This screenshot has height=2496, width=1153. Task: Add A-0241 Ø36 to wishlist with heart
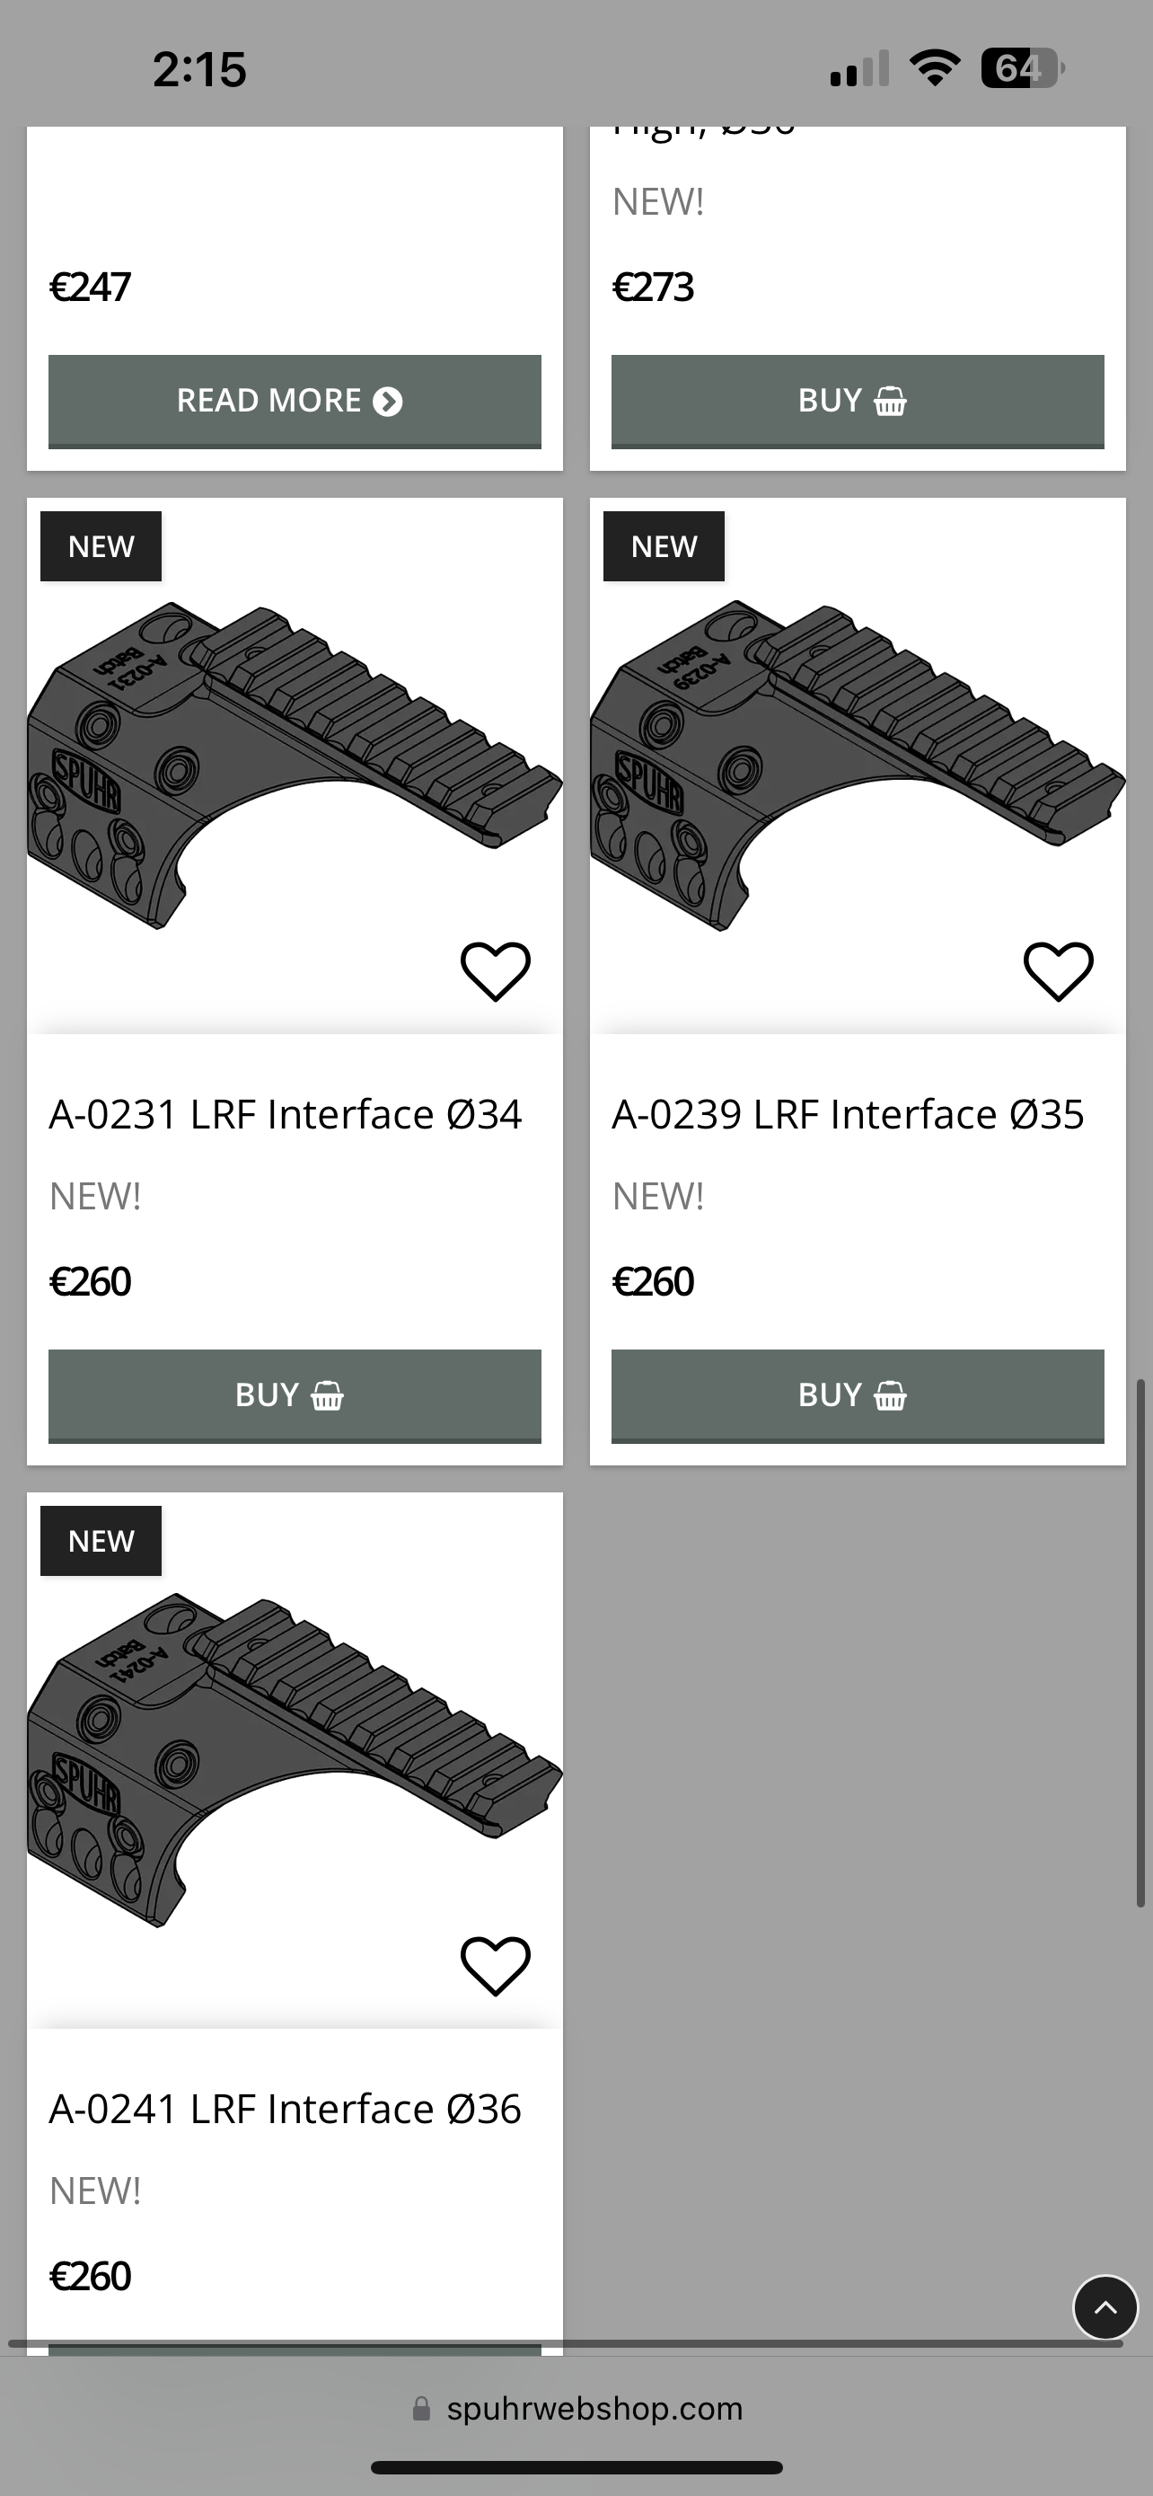pos(495,1965)
